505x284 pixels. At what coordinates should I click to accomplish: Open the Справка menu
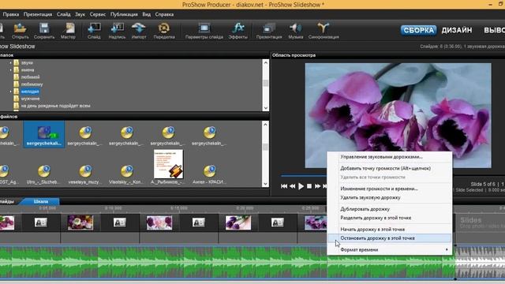tap(164, 14)
